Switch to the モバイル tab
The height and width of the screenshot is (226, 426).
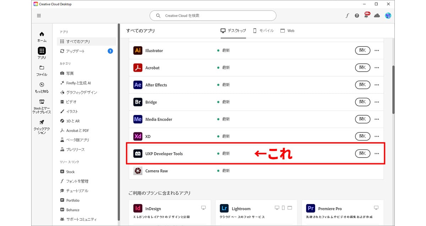(263, 31)
